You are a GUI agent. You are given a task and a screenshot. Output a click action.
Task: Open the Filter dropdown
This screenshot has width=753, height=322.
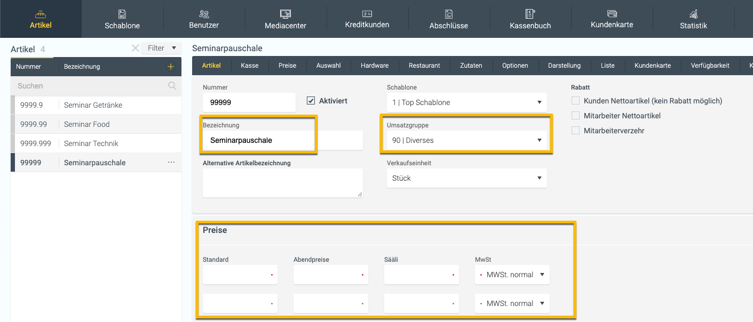[162, 48]
